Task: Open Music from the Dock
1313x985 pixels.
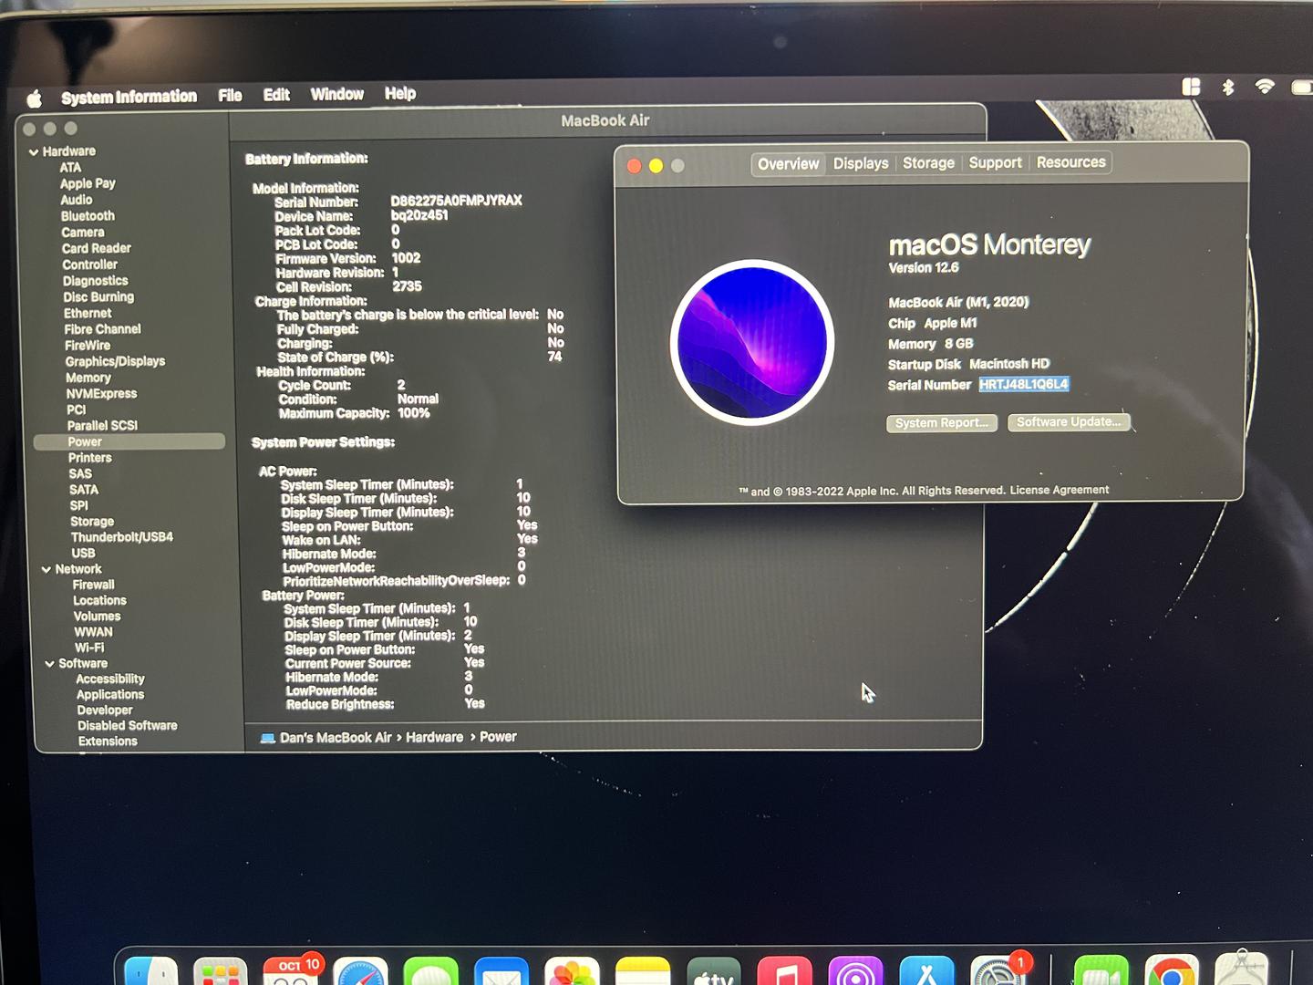Action: [x=785, y=972]
